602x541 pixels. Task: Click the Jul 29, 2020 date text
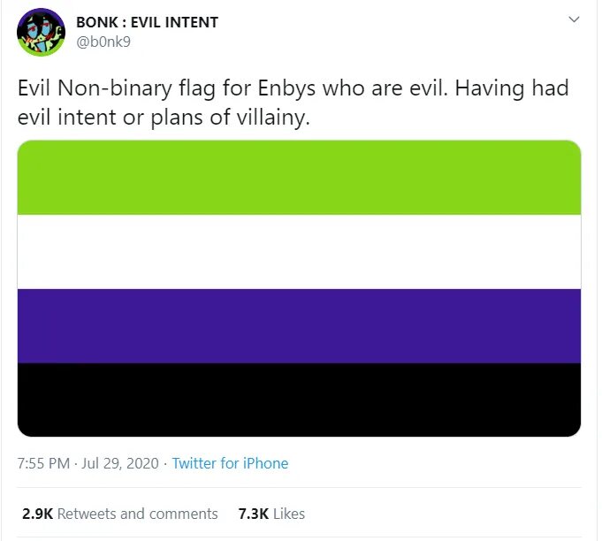[118, 463]
